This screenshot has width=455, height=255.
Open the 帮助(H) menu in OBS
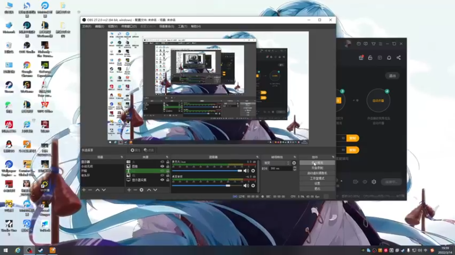click(x=196, y=26)
